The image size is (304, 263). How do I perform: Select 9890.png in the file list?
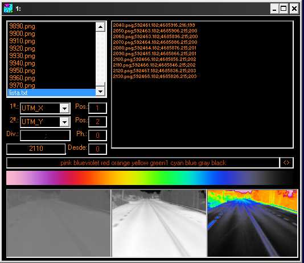click(x=52, y=26)
